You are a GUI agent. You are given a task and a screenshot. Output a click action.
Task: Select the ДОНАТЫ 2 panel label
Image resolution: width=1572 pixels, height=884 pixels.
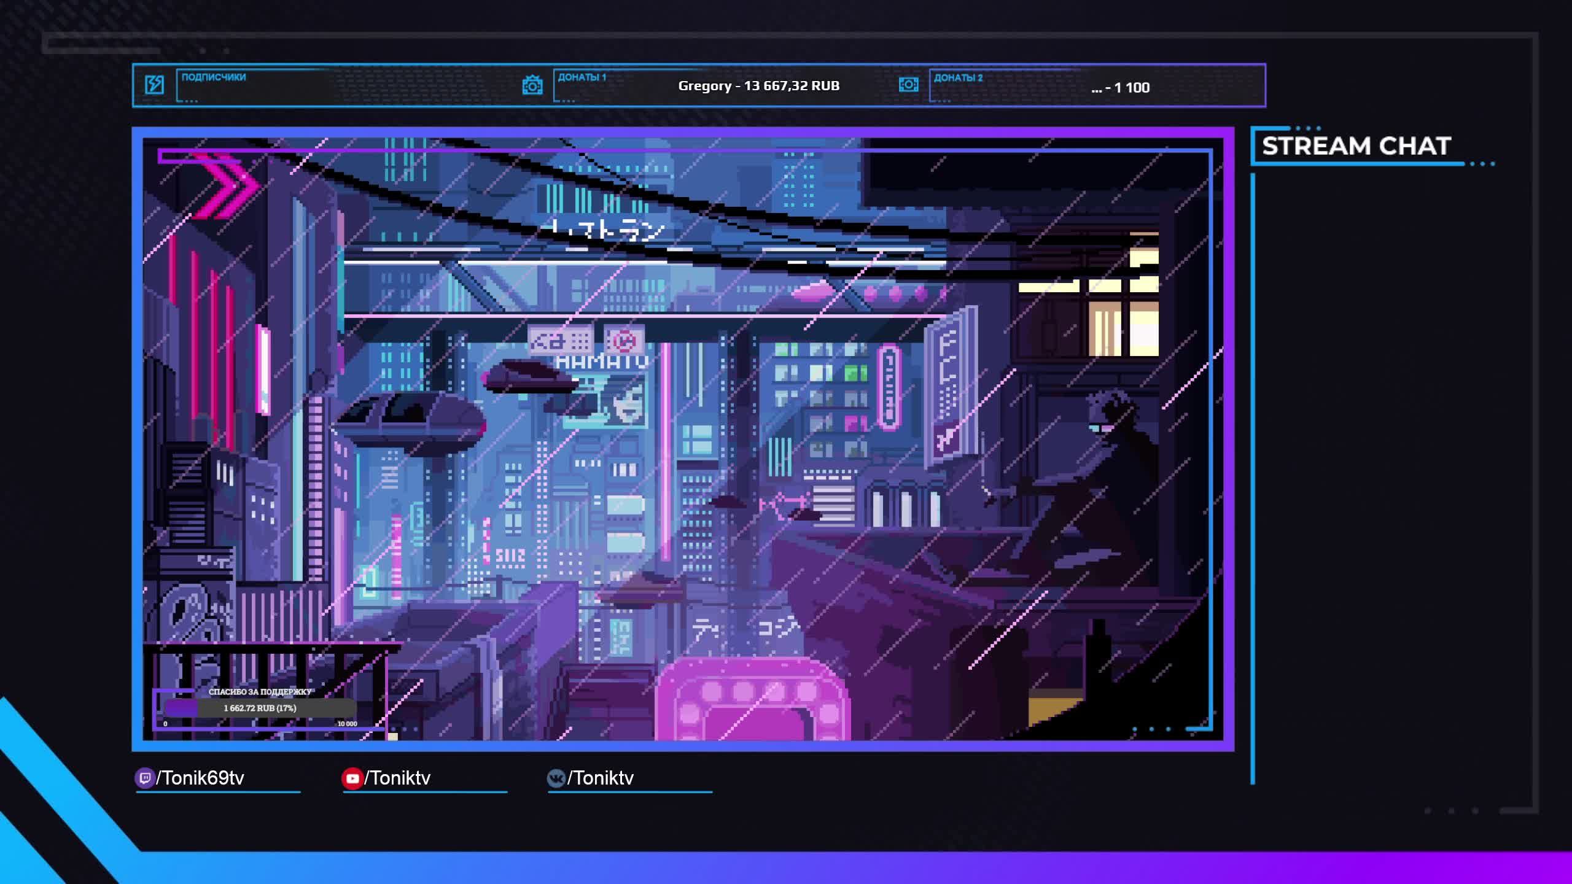tap(958, 78)
